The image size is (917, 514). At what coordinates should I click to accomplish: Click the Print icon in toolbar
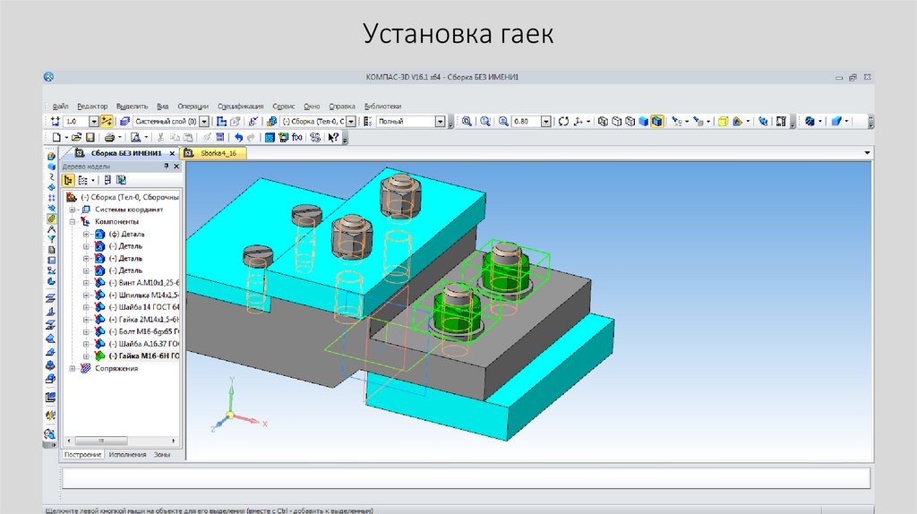[x=109, y=137]
